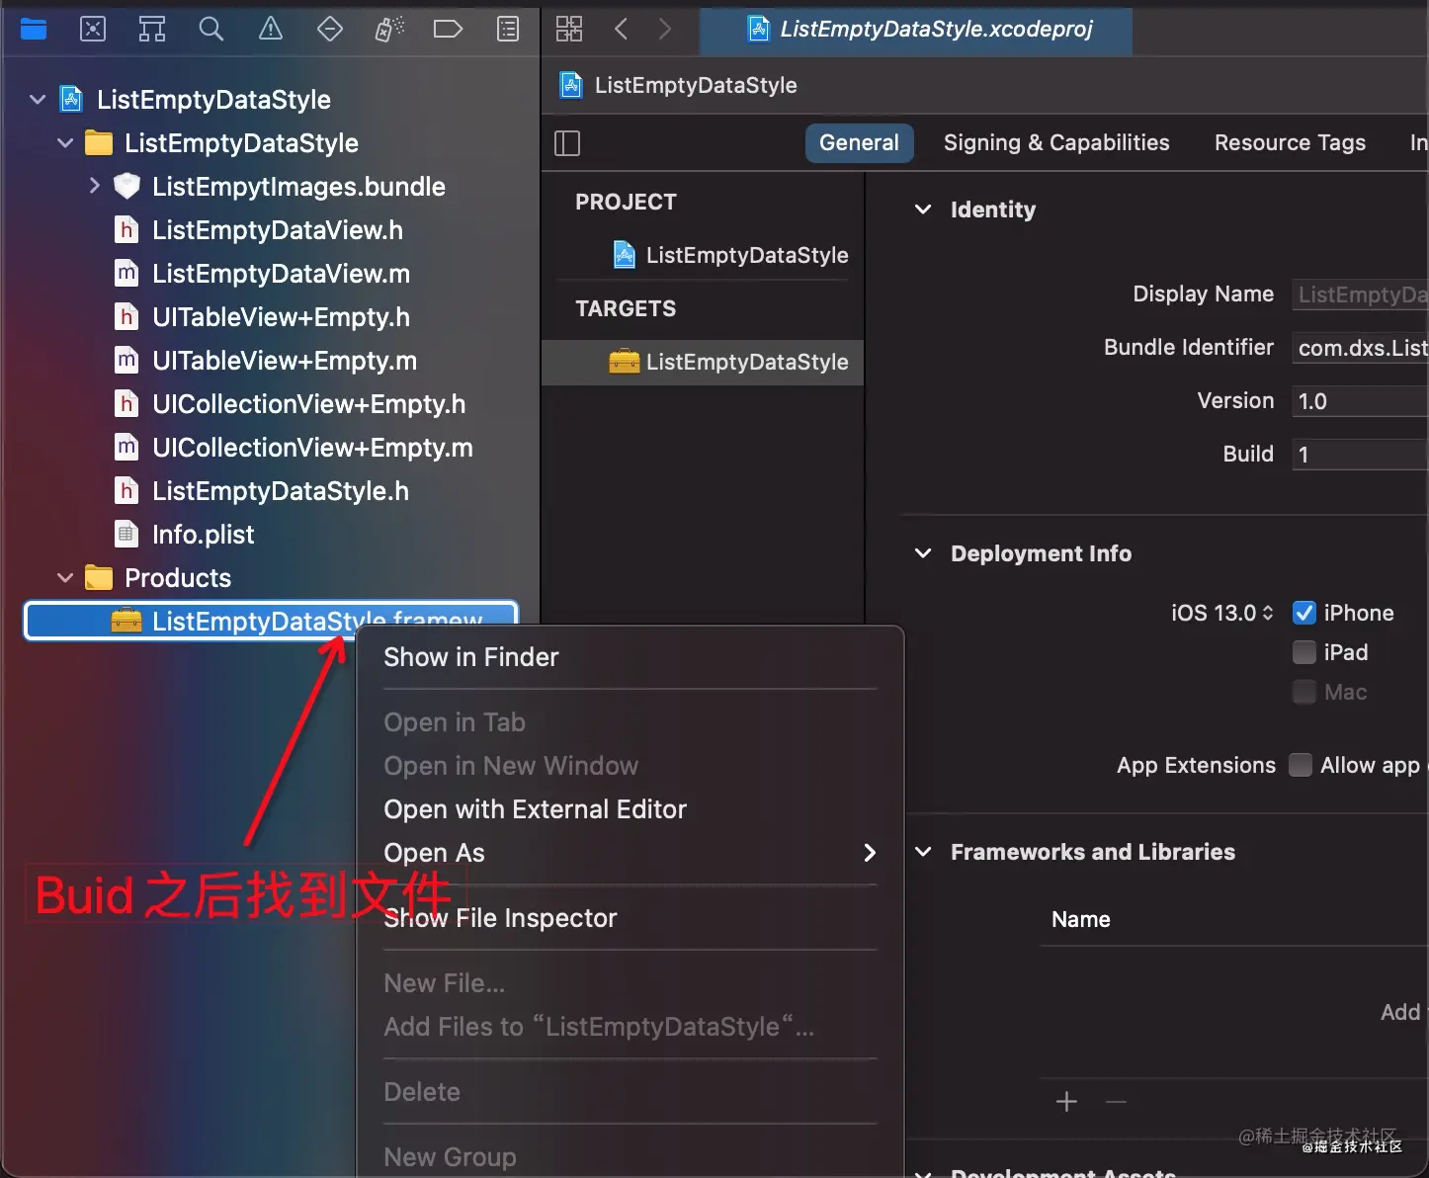Check the App Extensions Allow app checkbox

1301,765
